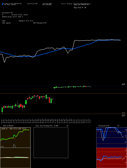Click the 'Stochastics & R' panel title
This screenshot has height=168, width=127.
point(104,126)
